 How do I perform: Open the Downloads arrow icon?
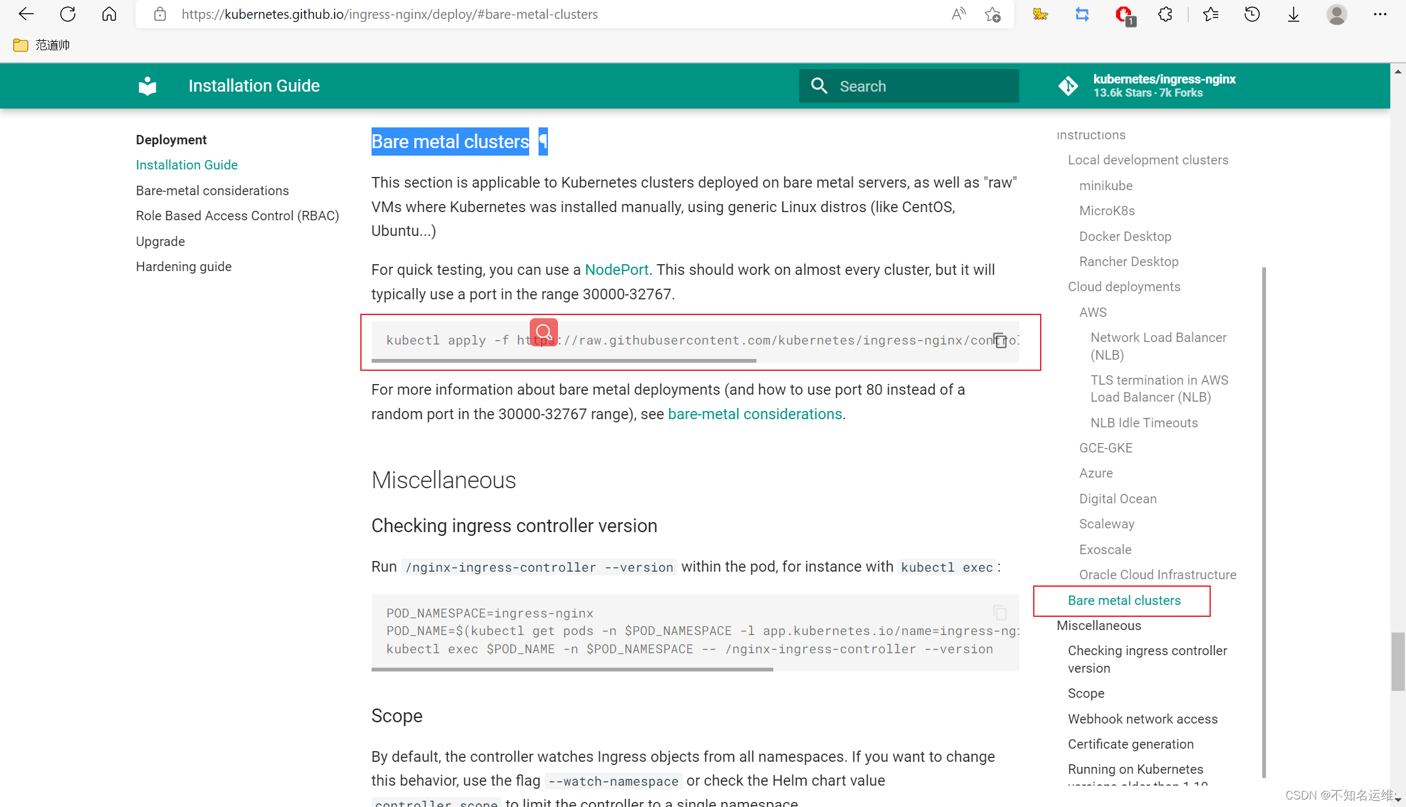click(1294, 14)
